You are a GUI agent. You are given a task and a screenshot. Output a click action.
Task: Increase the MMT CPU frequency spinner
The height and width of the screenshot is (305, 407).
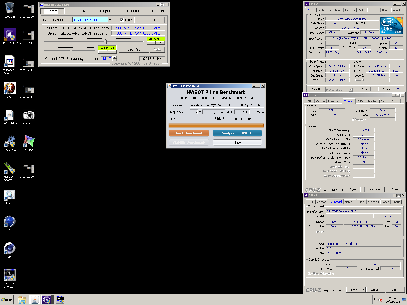pos(115,57)
